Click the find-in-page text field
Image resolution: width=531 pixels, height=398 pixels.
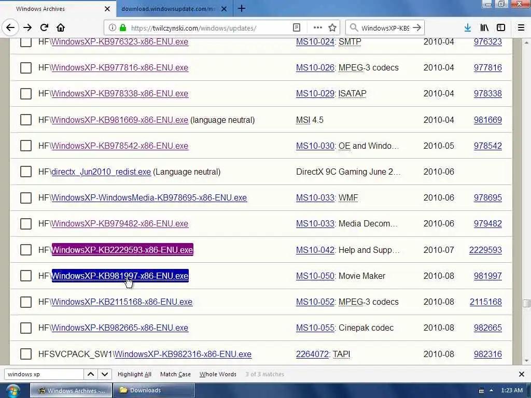44,374
